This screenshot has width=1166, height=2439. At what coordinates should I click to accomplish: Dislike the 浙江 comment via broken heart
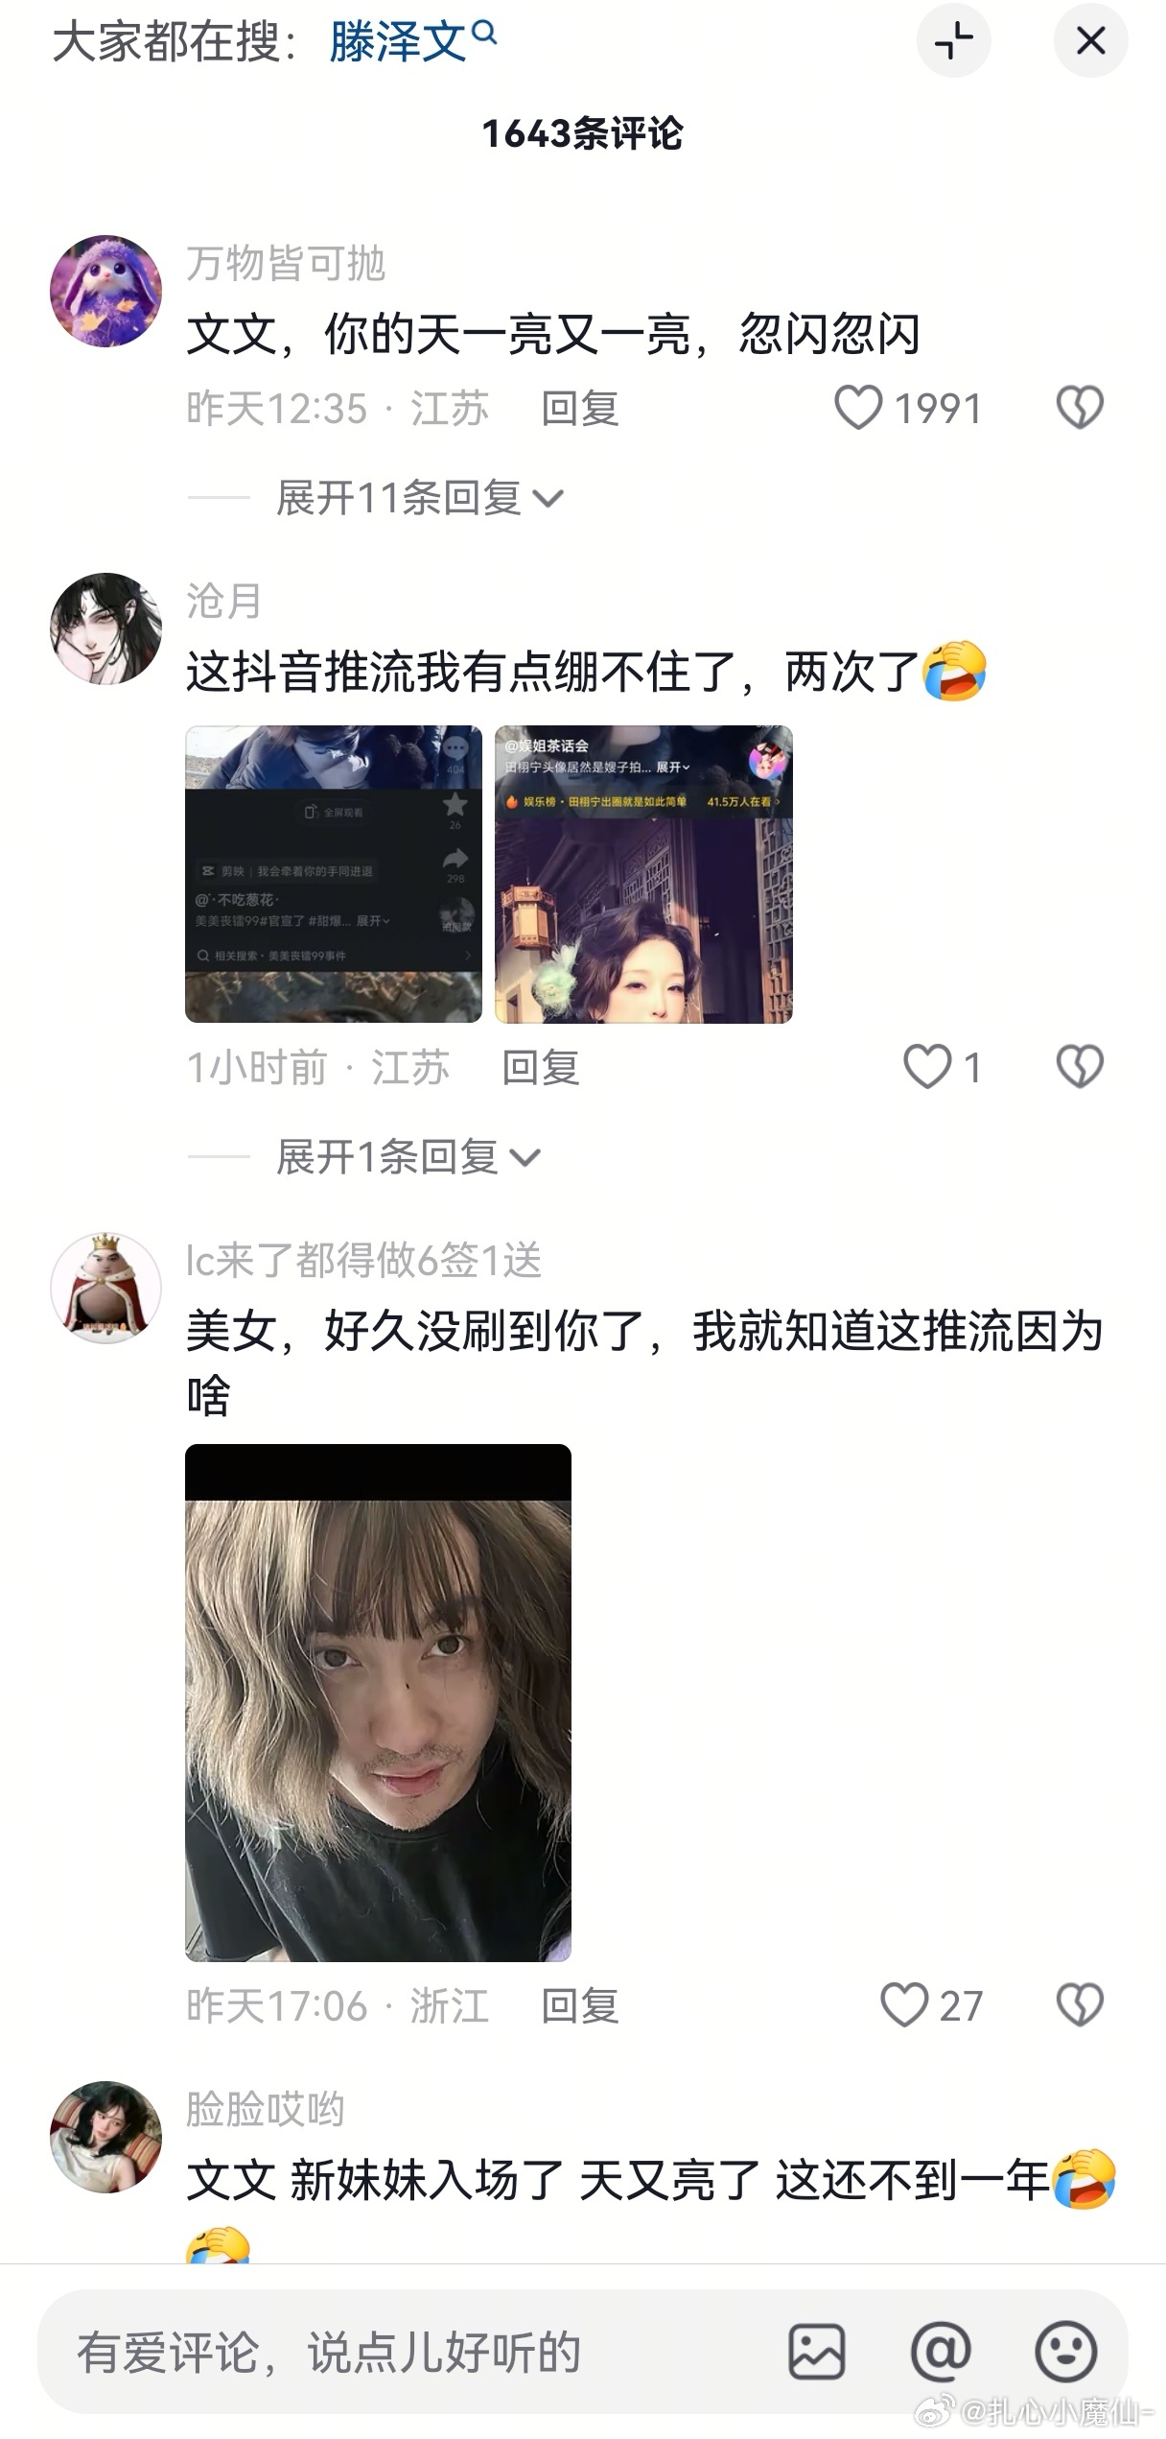point(1080,2005)
